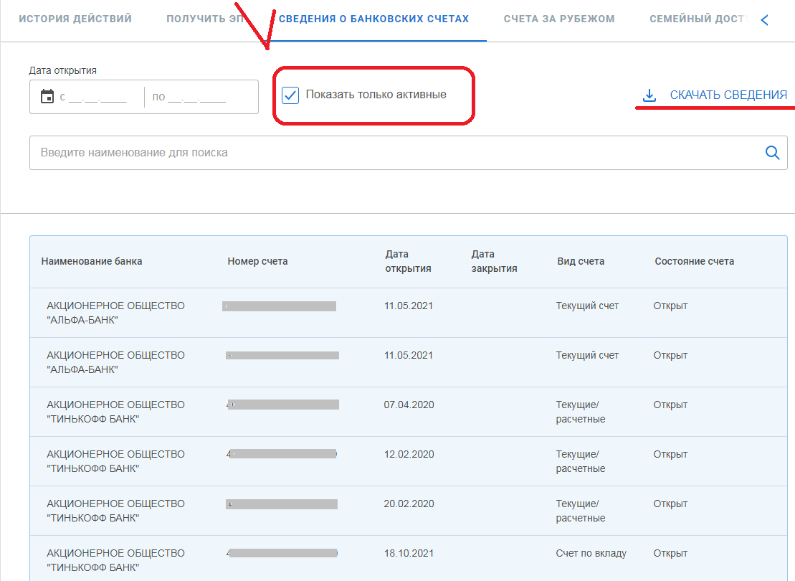The width and height of the screenshot is (795, 581).
Task: Open the 'История действий' tab
Action: [x=75, y=19]
